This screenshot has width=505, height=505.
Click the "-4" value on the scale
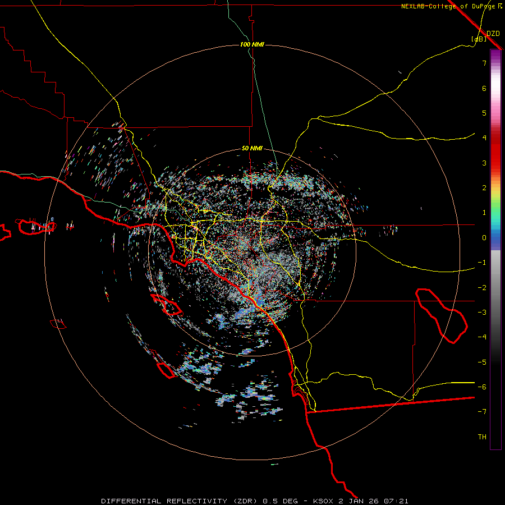click(x=482, y=337)
